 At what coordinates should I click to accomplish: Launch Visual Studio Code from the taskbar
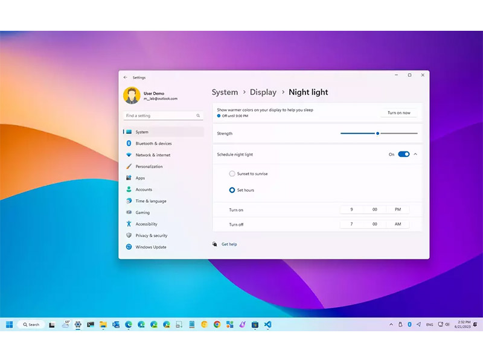click(267, 325)
